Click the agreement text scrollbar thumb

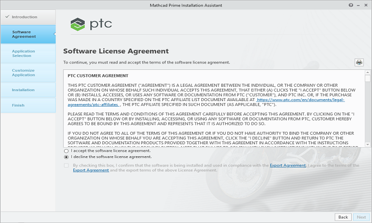pos(368,78)
